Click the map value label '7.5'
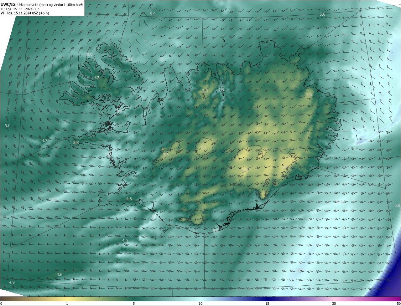Image resolution: width=401 pixels, height=306 pixels. click(221, 90)
